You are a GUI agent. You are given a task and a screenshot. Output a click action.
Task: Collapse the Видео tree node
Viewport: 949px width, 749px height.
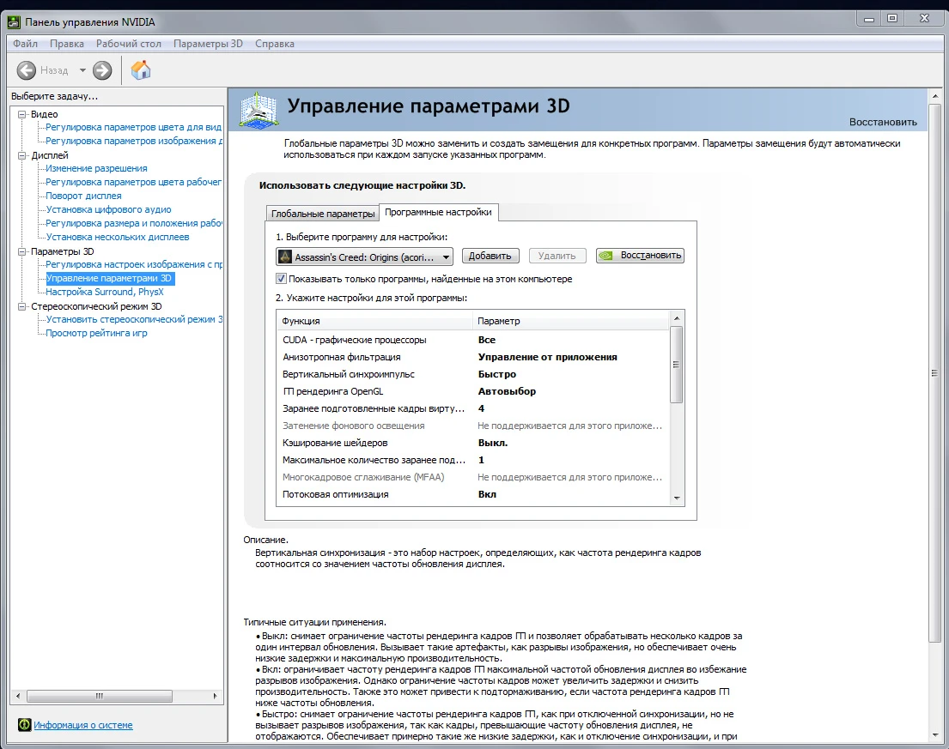[x=22, y=113]
